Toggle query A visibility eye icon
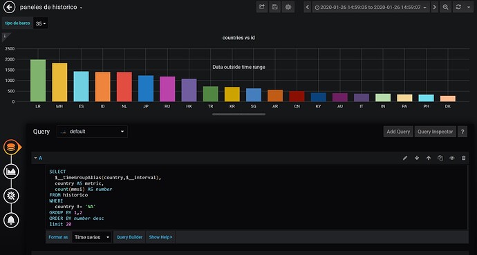Screen dimensions: 477x255 [452, 158]
